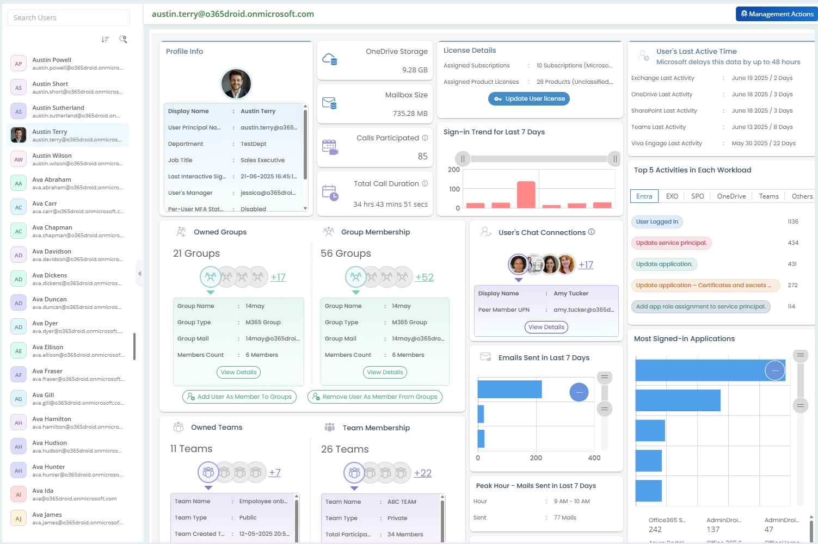This screenshot has height=544, width=818.
Task: Expand the +17 extra owned groups
Action: [x=278, y=277]
